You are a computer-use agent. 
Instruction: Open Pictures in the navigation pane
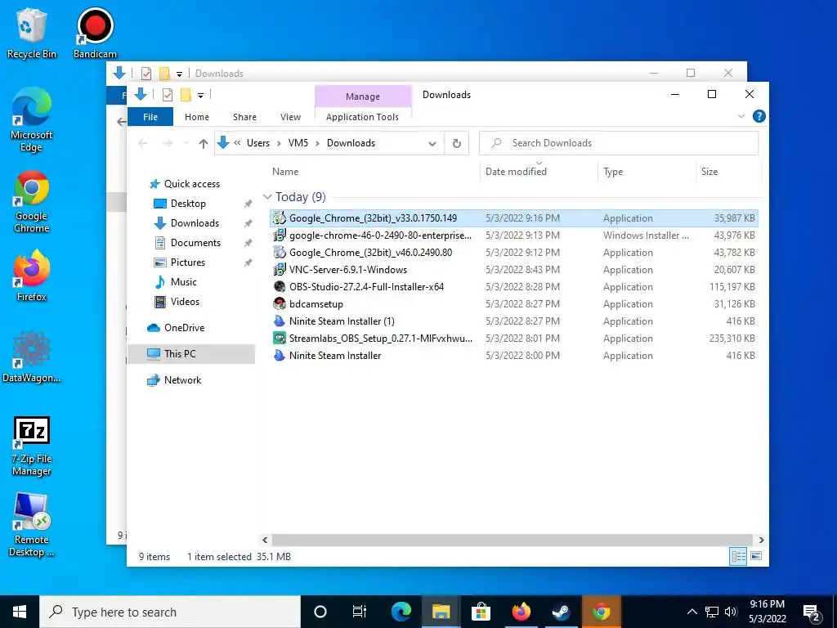click(180, 262)
